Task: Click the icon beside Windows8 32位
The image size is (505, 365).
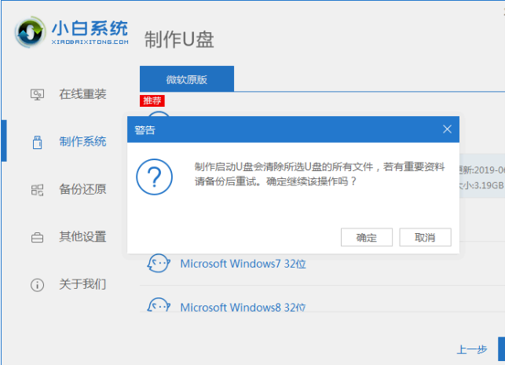Action: click(x=159, y=305)
